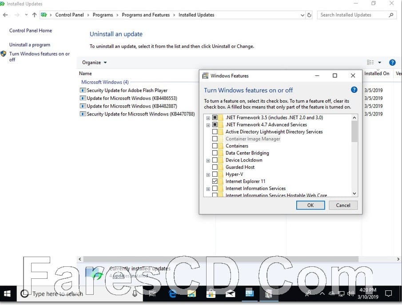Expand .NET Framework 4.7 Advanced Services node
The height and width of the screenshot is (305, 402).
[208, 125]
